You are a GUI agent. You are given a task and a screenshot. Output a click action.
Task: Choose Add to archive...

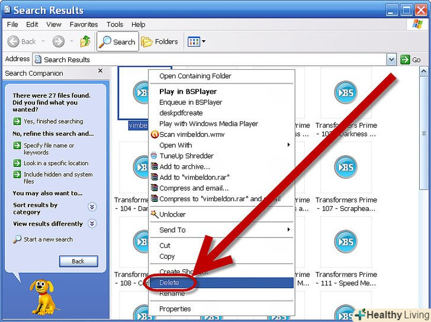(221, 166)
